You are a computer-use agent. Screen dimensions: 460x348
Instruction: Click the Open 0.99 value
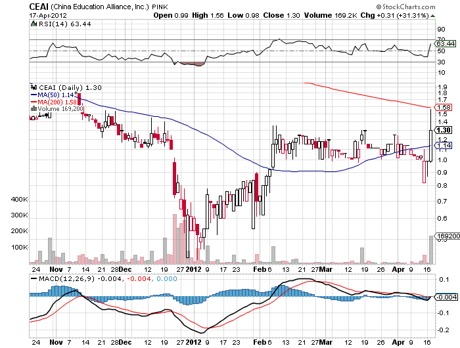[x=171, y=15]
